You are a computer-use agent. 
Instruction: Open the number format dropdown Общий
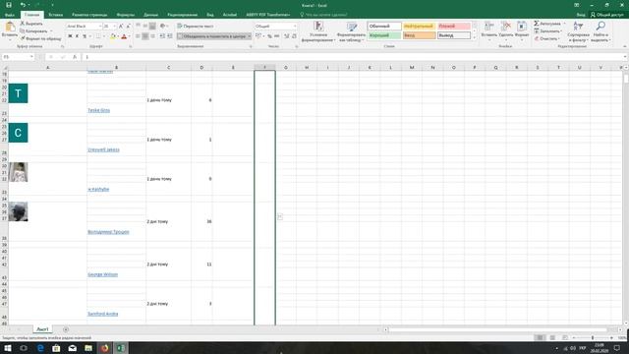click(x=295, y=27)
